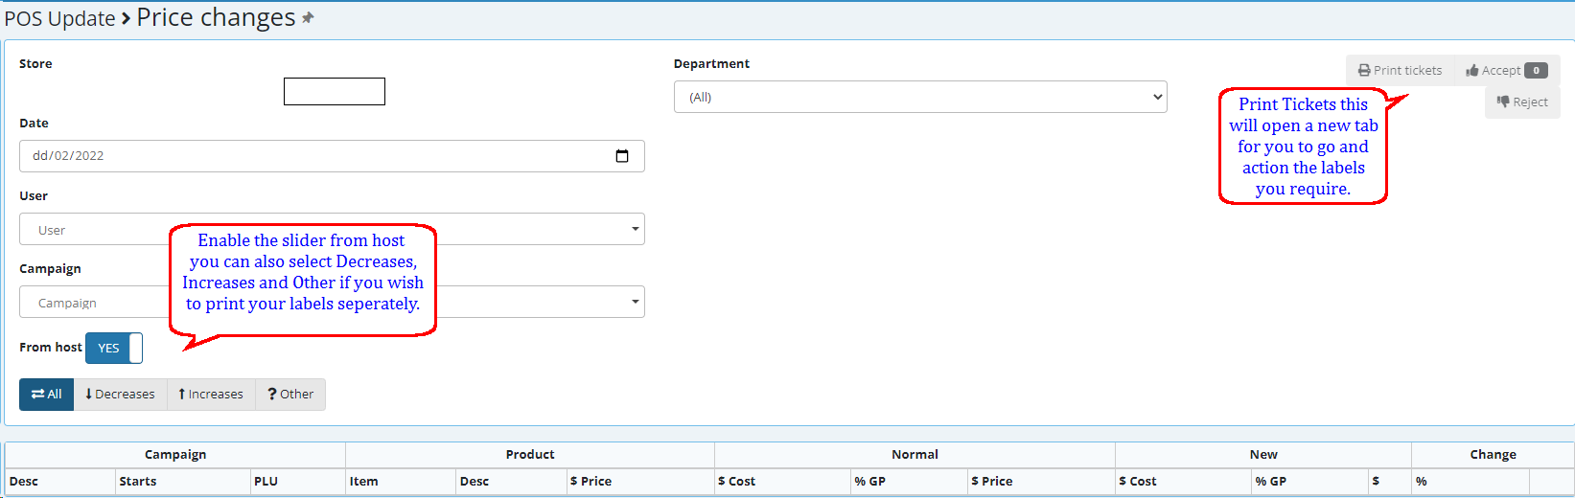Click the Item column header
The height and width of the screenshot is (498, 1575).
coord(363,482)
